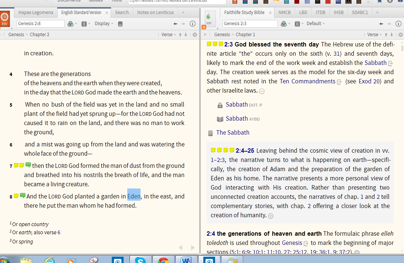The image size is (404, 263).
Task: Click the ESV Genesis 2:8 reference box
Action: [x=41, y=24]
